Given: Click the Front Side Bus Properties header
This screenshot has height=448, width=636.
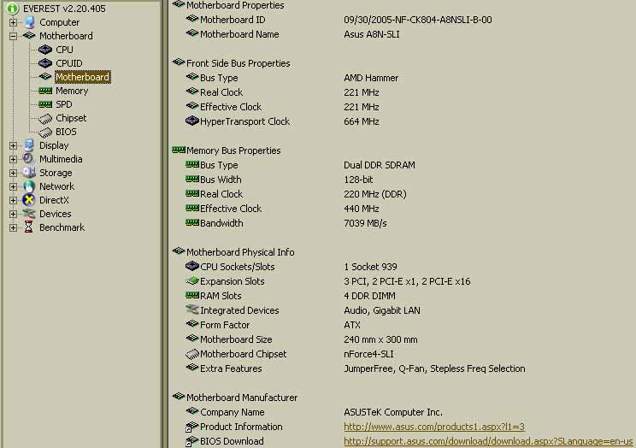Looking at the screenshot, I should 238,63.
